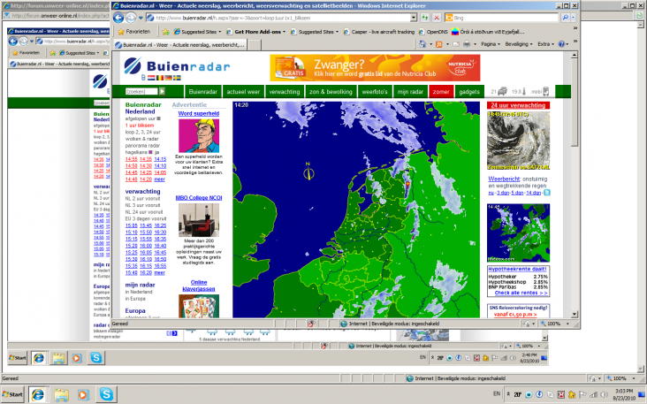Viewport: 647px width, 404px height.
Task: Open the red 'zomer' menu tab
Action: 440,91
